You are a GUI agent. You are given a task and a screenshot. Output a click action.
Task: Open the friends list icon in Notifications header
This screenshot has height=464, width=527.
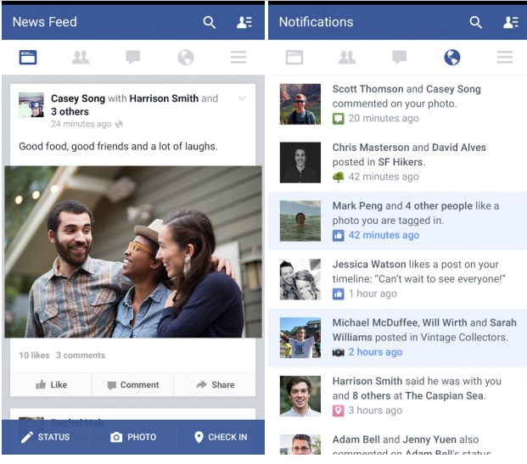click(x=510, y=22)
